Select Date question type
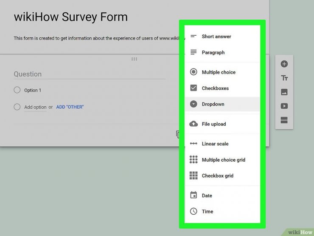Image resolution: width=314 pixels, height=236 pixels. (x=222, y=196)
